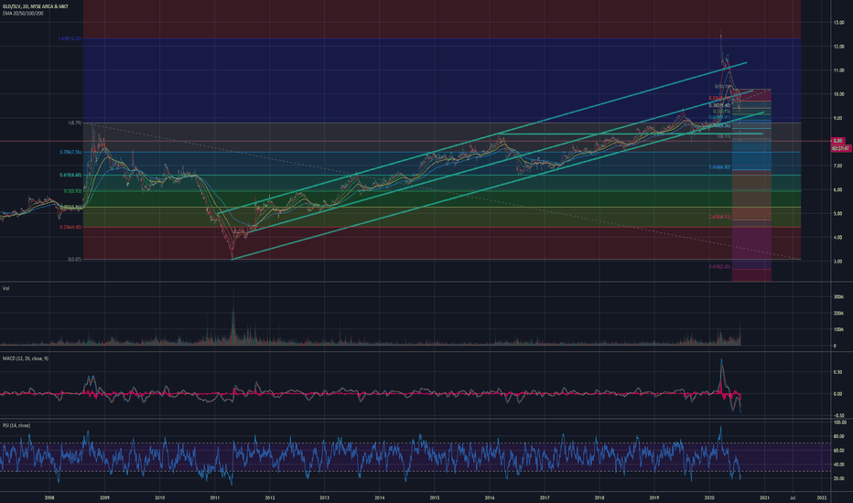Click the 13.00 price axis label

838,23
